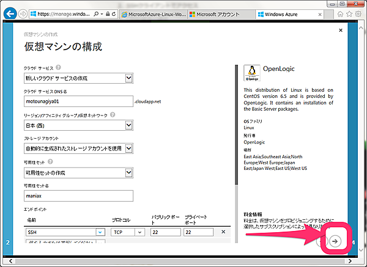Close the virtual machine configuration dialog

(340, 30)
